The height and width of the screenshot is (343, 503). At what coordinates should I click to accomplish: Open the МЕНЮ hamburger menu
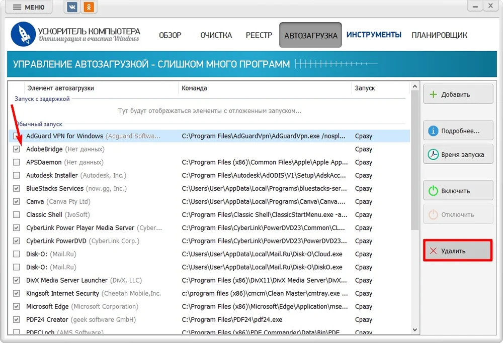coord(29,7)
